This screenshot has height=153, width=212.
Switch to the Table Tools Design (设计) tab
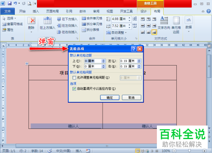(x=144, y=11)
